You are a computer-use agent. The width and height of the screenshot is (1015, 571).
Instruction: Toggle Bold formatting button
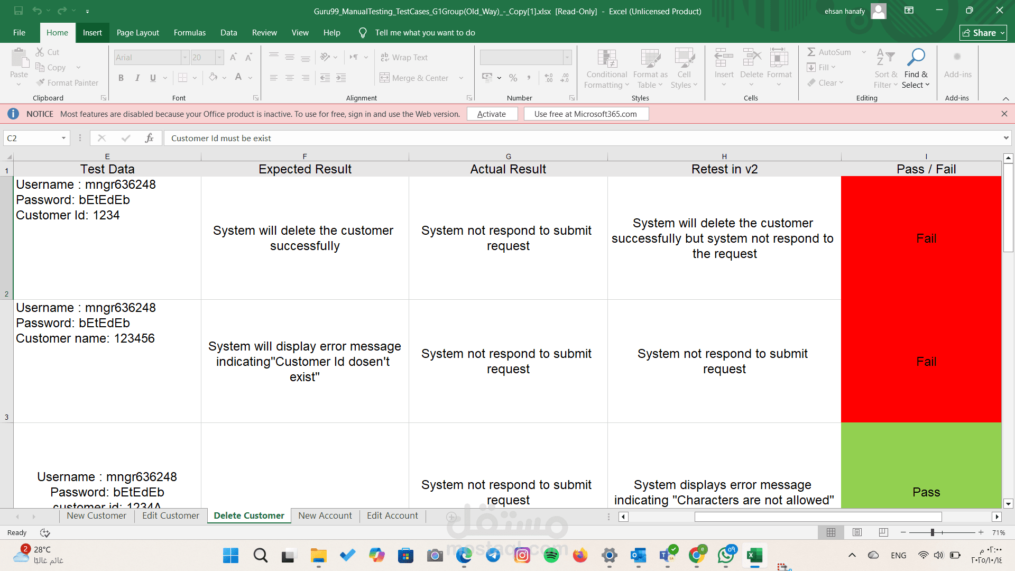point(121,78)
